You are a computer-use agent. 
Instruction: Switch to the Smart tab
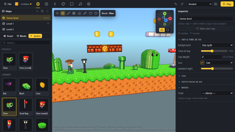tap(8, 36)
